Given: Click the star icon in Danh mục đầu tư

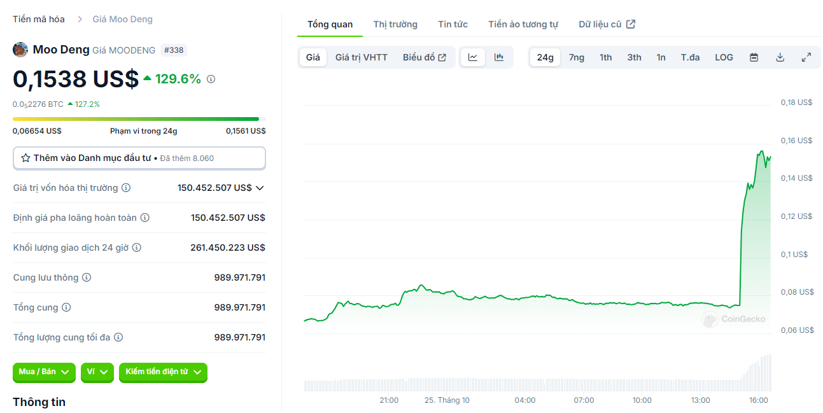Looking at the screenshot, I should coord(26,157).
